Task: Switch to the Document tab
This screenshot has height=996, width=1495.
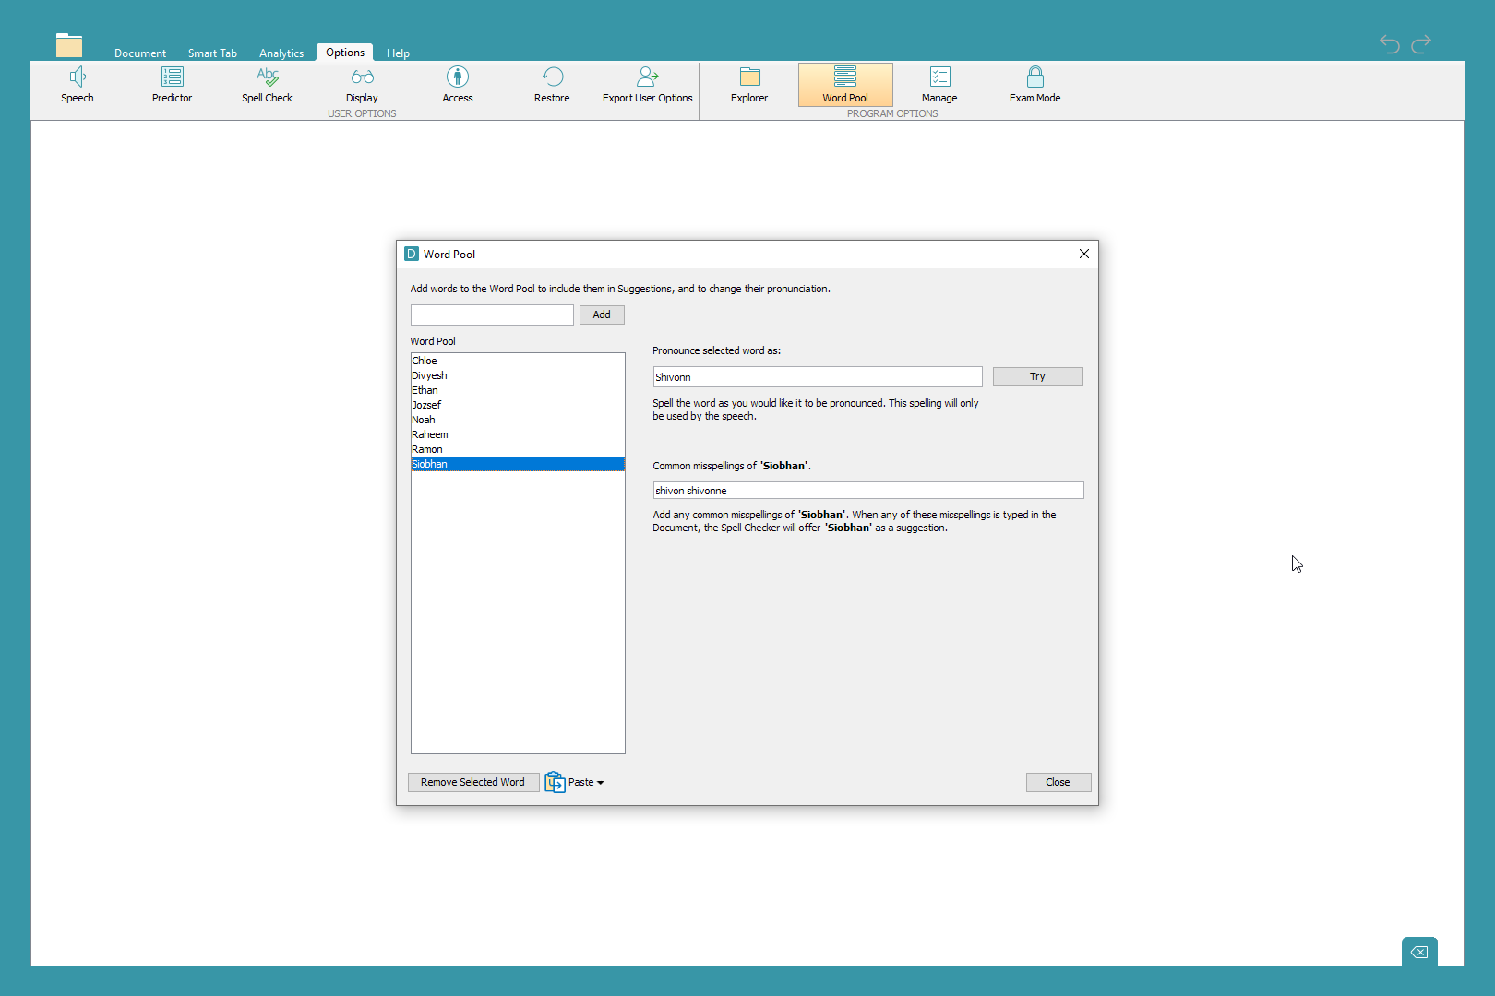Action: tap(140, 53)
